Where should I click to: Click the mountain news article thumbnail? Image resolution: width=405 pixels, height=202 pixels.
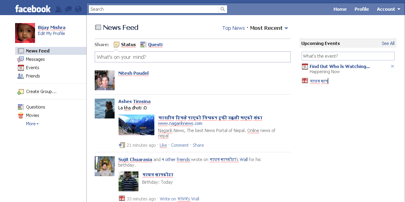coord(136,125)
